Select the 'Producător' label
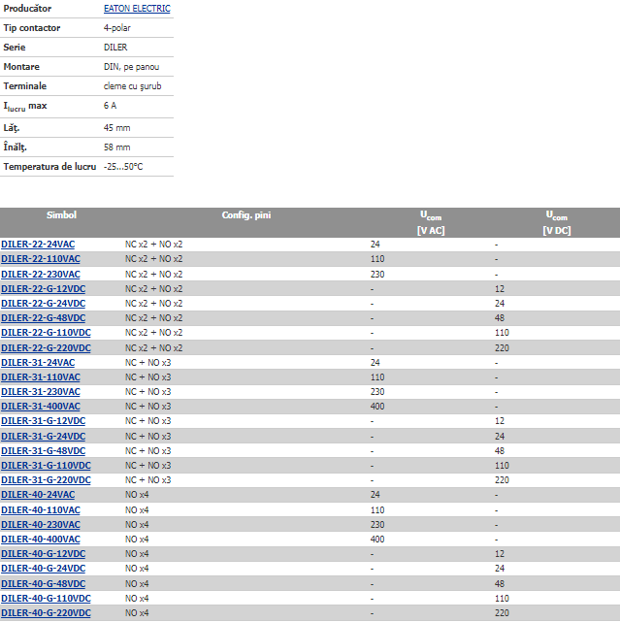 (x=27, y=9)
